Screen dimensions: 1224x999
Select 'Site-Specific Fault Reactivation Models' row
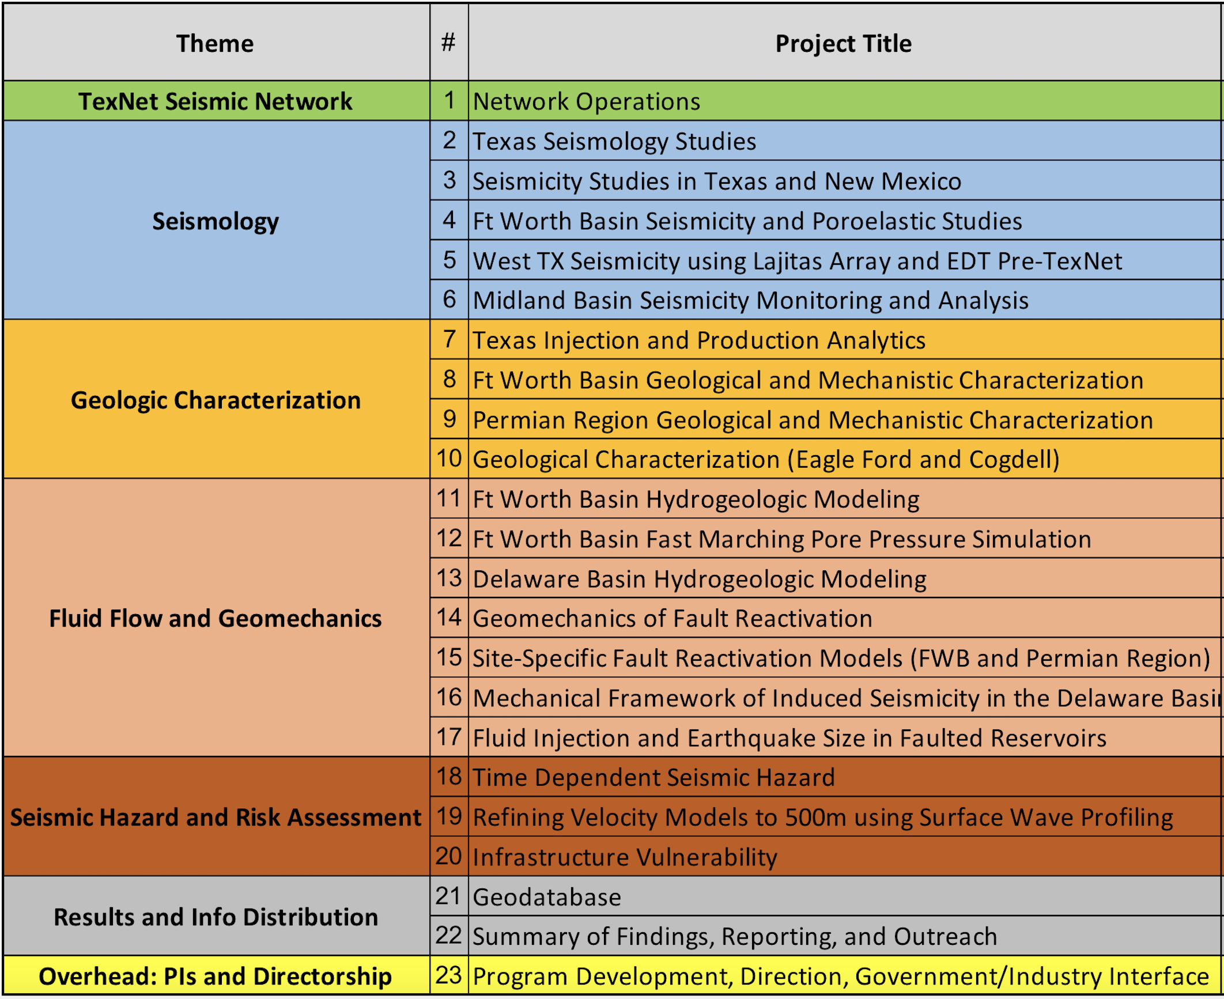pos(845,657)
